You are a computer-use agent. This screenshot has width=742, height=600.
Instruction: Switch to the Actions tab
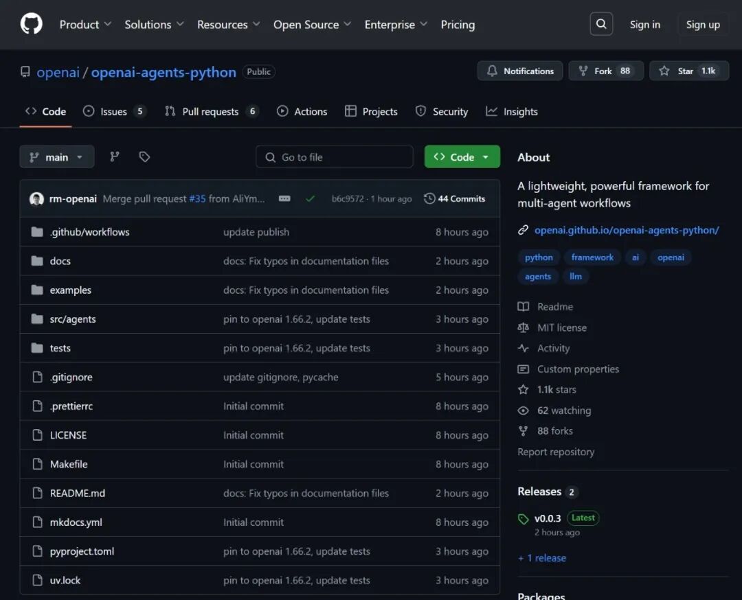pos(302,112)
